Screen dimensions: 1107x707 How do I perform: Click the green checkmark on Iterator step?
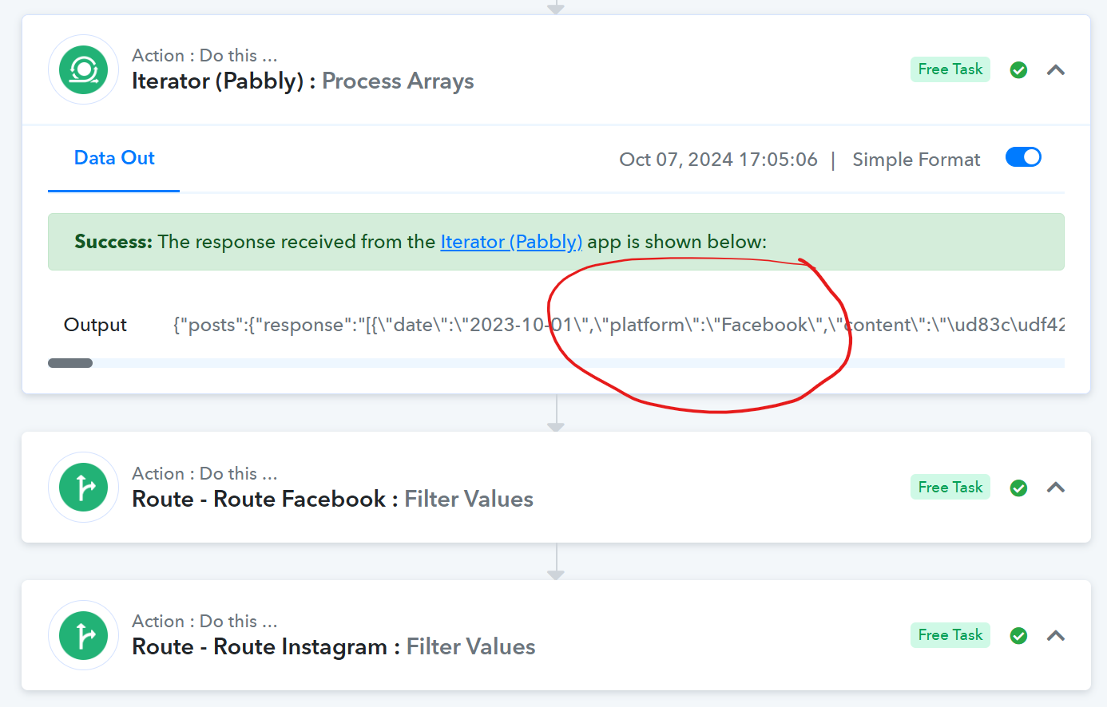[x=1018, y=70]
